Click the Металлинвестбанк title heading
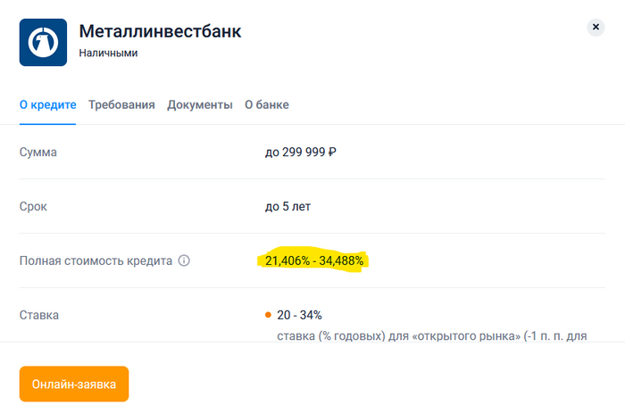 160,32
